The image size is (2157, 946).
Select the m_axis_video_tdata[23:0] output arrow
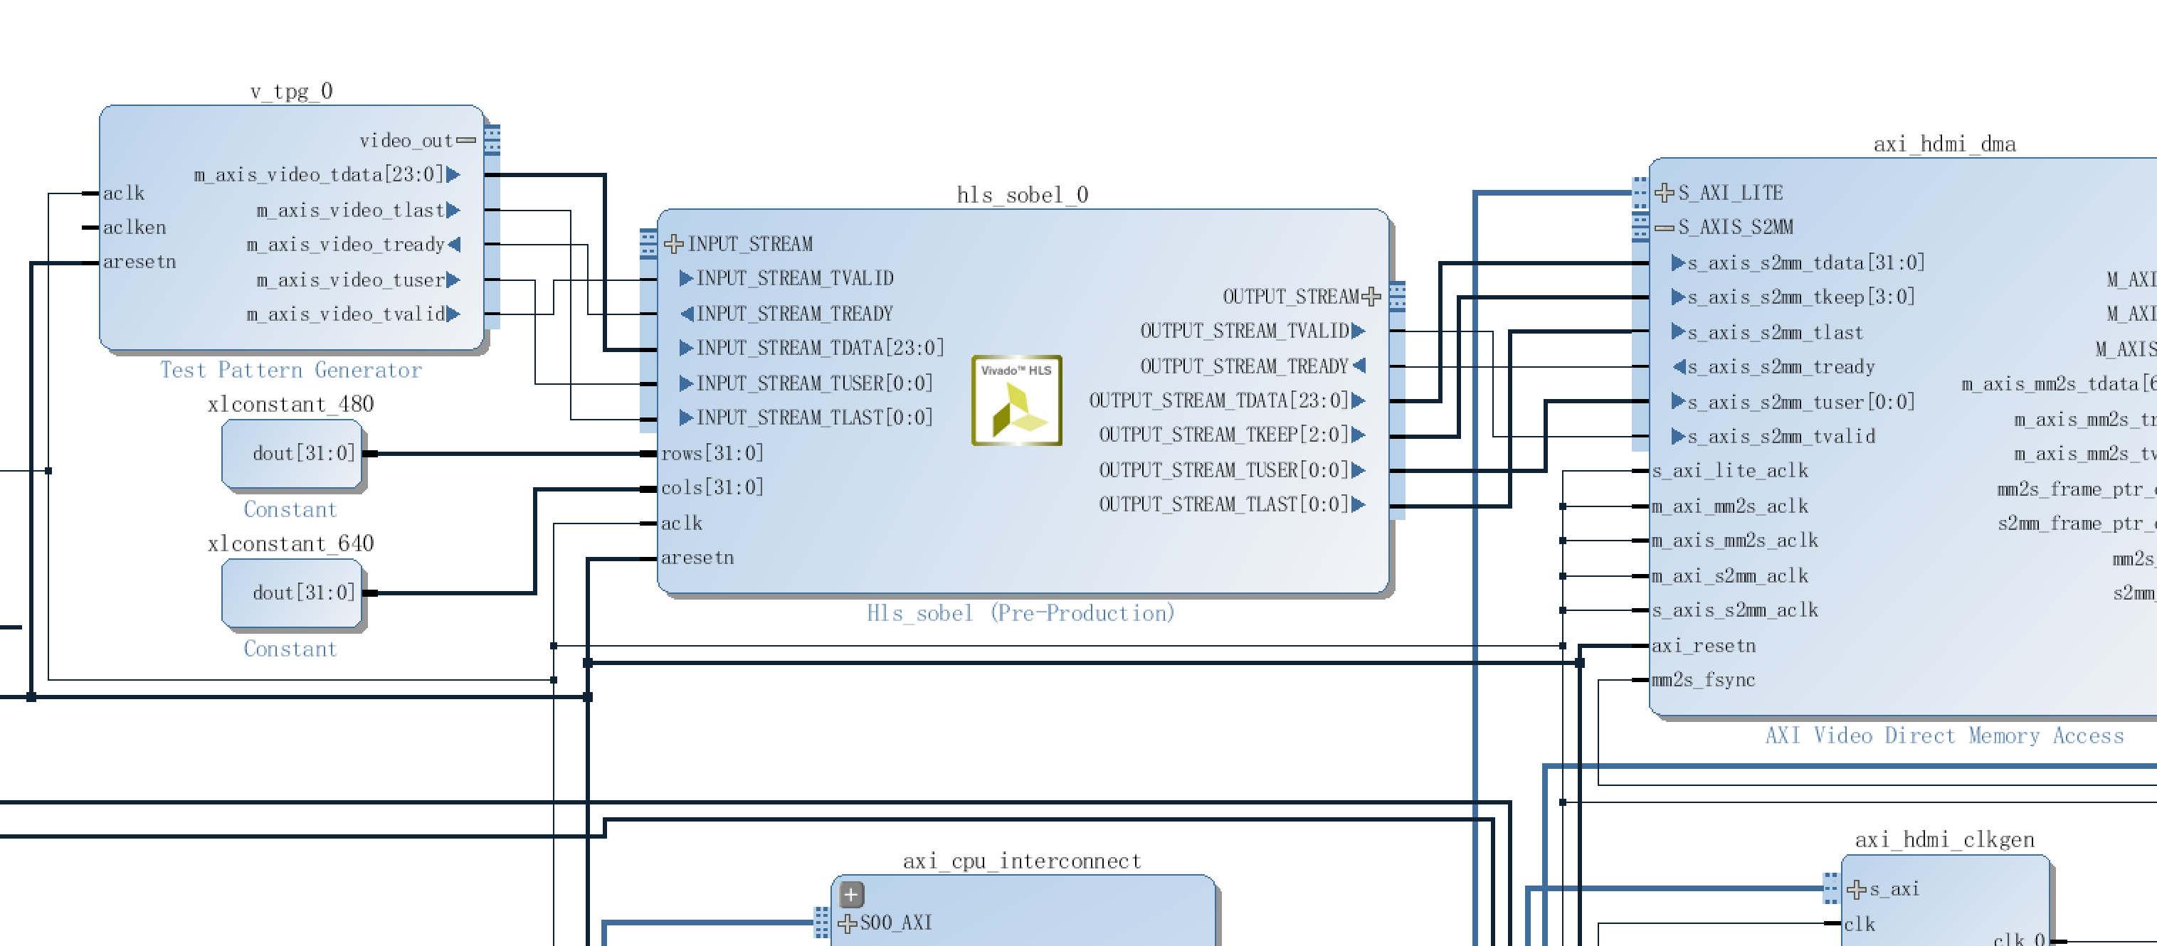tap(453, 174)
